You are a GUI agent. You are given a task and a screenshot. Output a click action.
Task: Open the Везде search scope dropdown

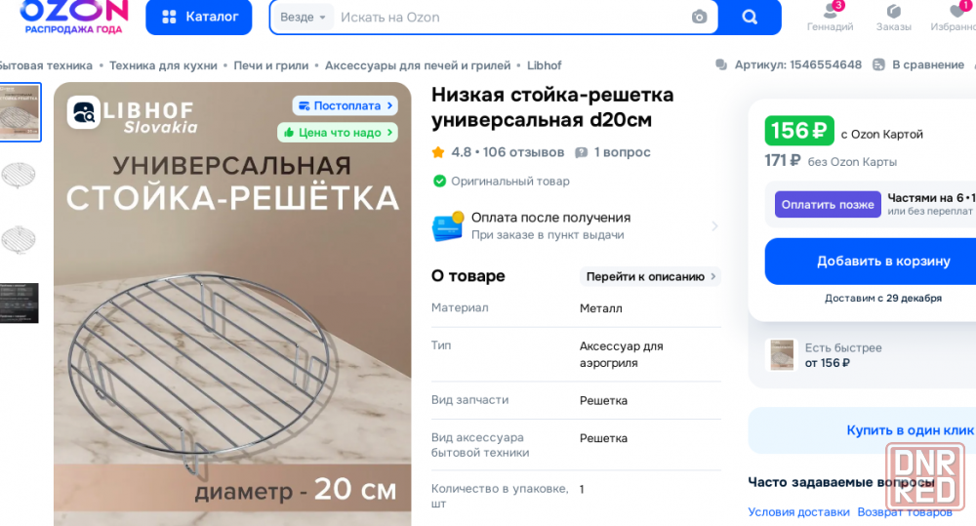303,17
